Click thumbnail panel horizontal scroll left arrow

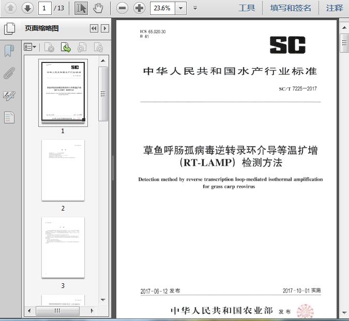click(x=29, y=311)
